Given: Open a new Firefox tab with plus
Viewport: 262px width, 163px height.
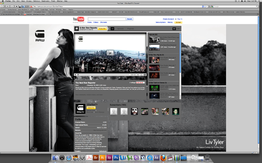Looking at the screenshot, I should 50,14.
